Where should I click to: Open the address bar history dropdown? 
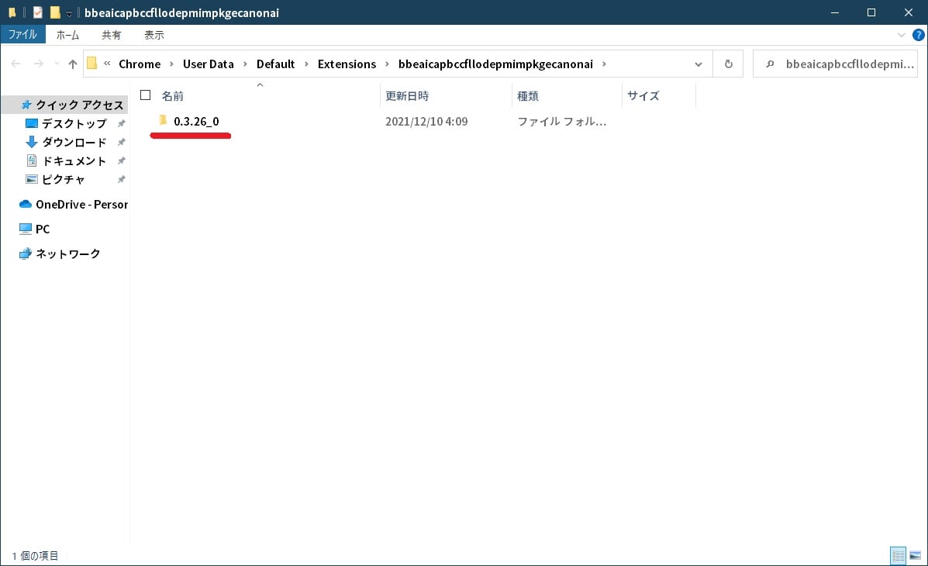[x=699, y=64]
